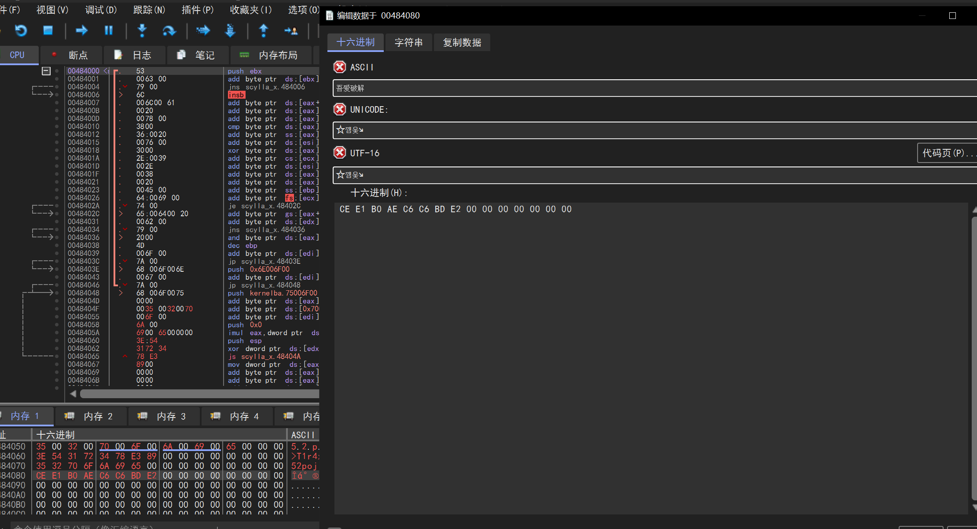Viewport: 977px width, 529px height.
Task: Click the trace over icon
Action: (x=230, y=30)
